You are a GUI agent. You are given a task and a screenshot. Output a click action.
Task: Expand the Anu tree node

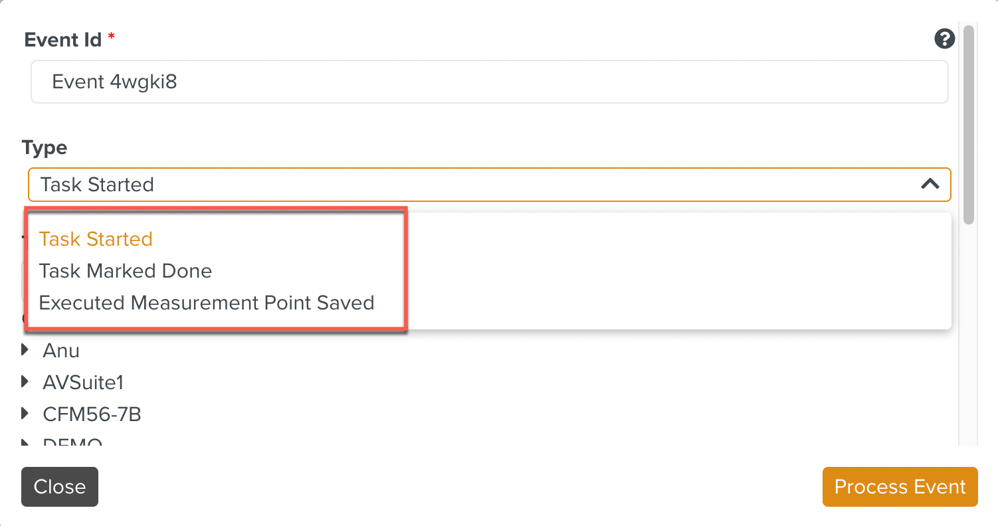tap(25, 350)
